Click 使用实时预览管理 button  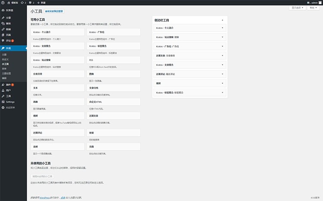point(54,11)
